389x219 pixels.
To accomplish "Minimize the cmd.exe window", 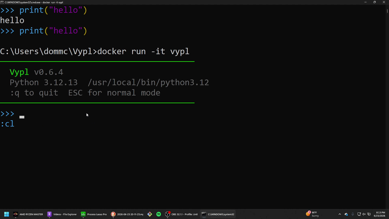I will (366, 2).
